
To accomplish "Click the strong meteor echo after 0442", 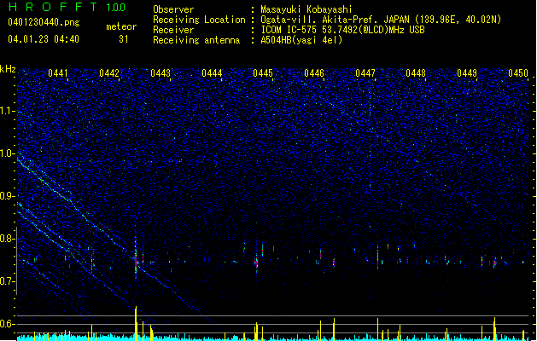I will tap(136, 259).
